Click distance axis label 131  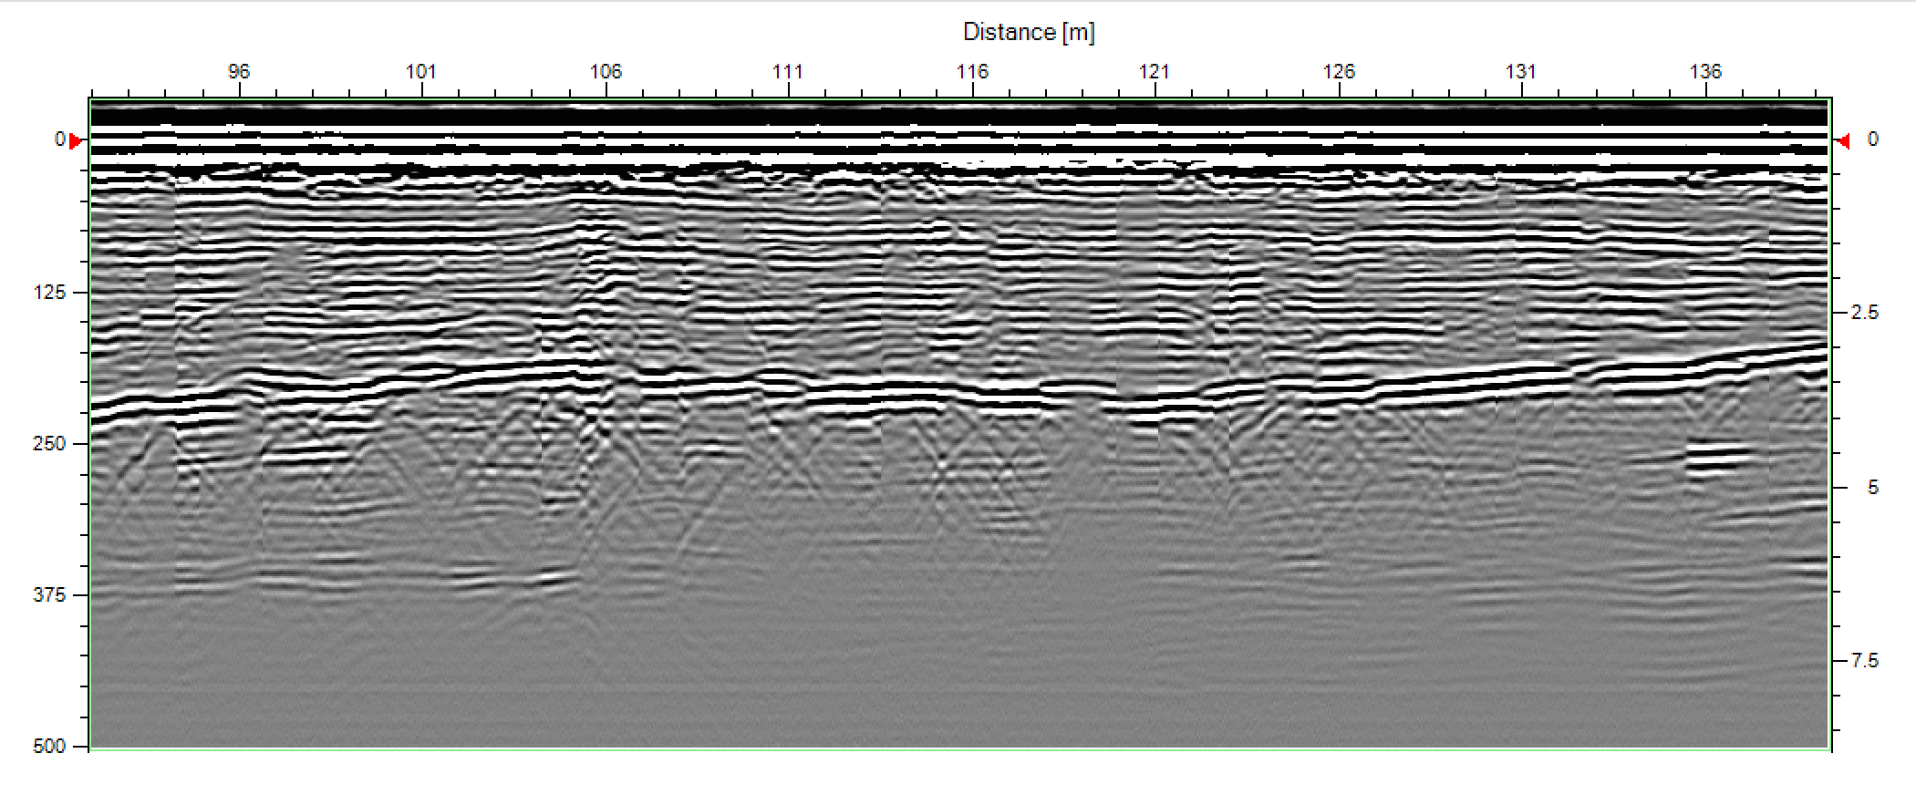1521,71
